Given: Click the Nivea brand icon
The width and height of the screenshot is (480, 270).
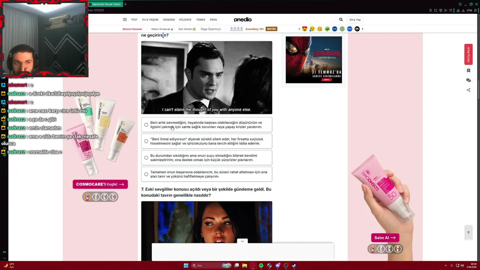Looking at the screenshot, I should pos(334,29).
